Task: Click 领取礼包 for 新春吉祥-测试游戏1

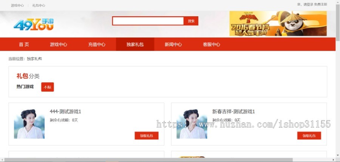Action: [x=309, y=136]
